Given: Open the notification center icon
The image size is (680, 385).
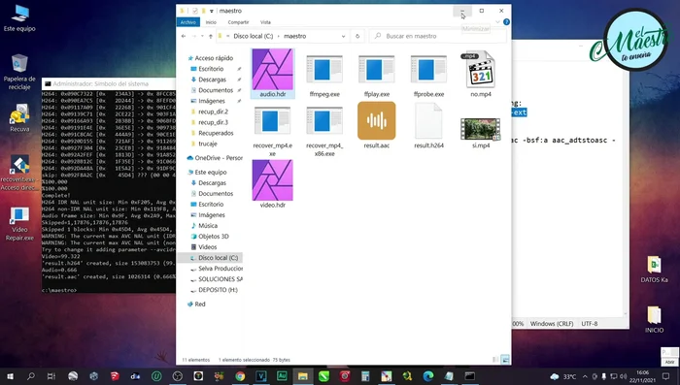Looking at the screenshot, I should pos(665,376).
